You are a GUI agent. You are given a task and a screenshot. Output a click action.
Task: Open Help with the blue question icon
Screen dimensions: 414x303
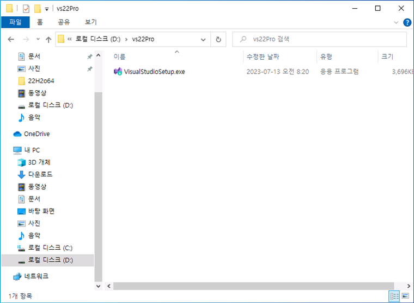[407, 22]
